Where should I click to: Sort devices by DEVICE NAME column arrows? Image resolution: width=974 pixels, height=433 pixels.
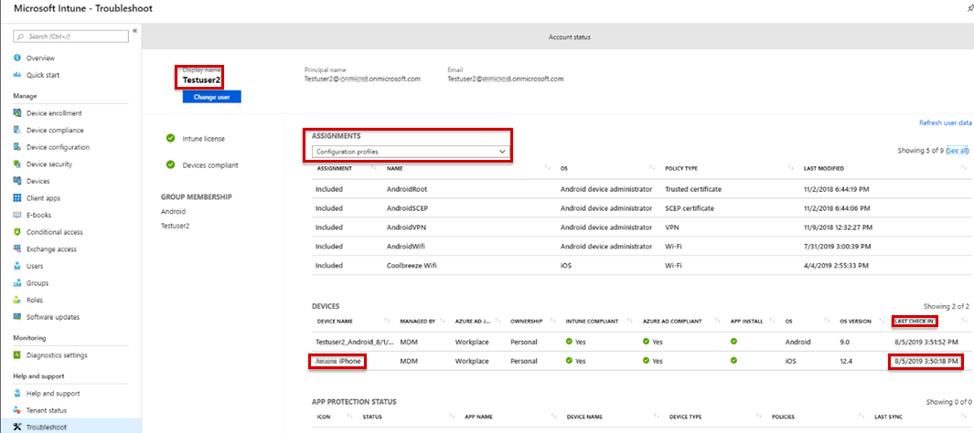click(388, 322)
